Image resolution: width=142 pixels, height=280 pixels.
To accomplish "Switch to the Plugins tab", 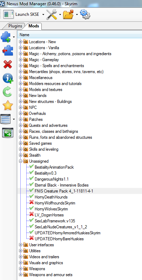I will click(x=15, y=26).
